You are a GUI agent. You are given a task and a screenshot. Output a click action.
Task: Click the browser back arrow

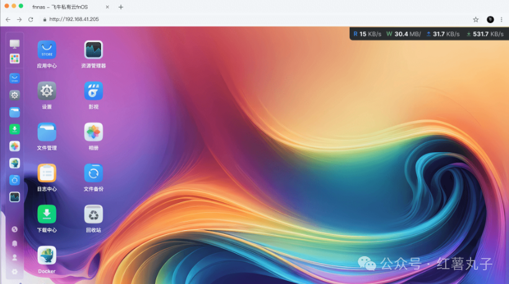click(x=8, y=19)
